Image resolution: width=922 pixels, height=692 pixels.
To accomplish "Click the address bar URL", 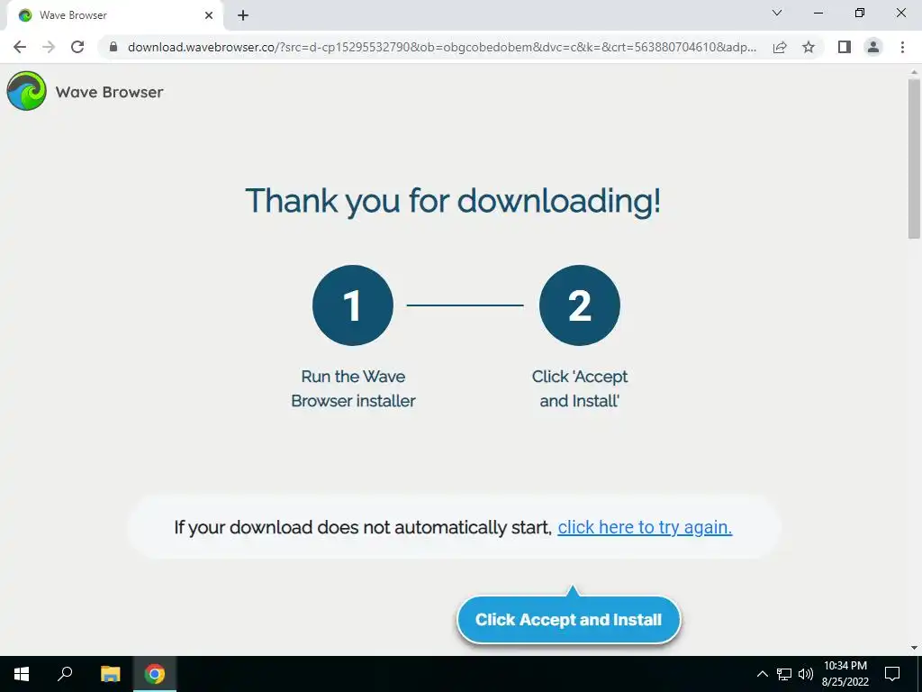I will pyautogui.click(x=441, y=47).
